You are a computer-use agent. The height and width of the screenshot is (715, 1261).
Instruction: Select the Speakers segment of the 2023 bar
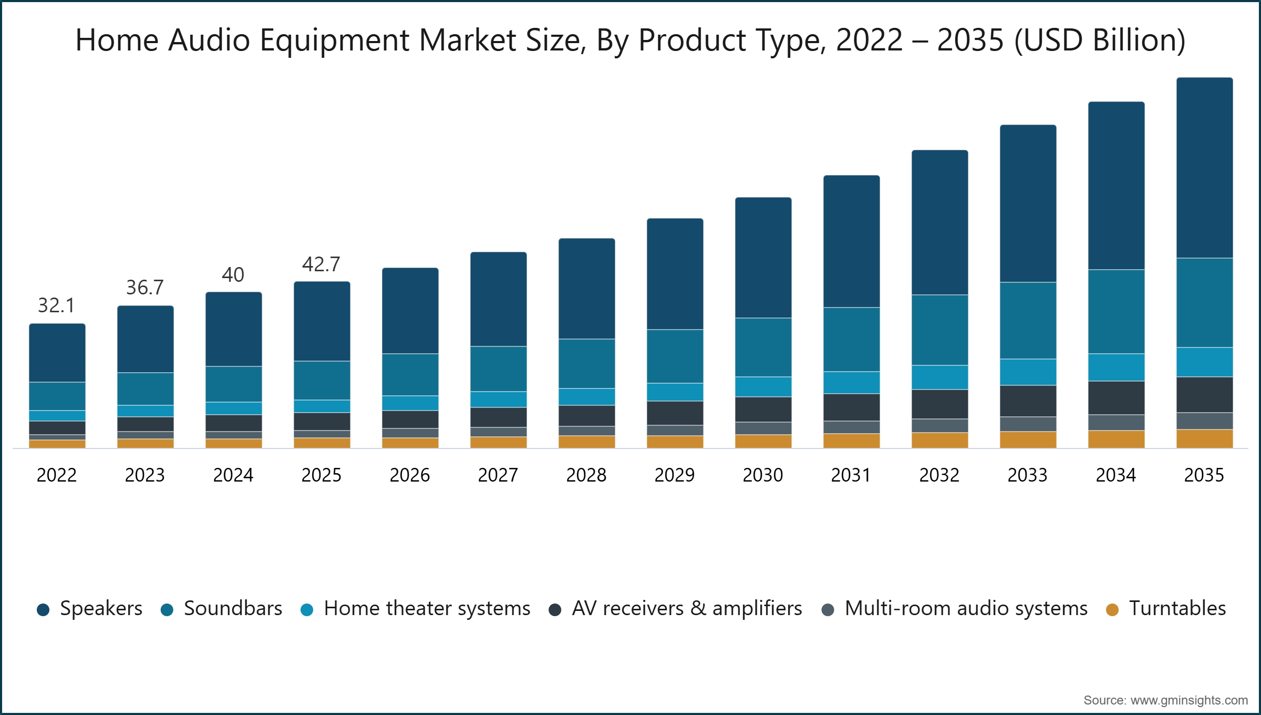146,339
